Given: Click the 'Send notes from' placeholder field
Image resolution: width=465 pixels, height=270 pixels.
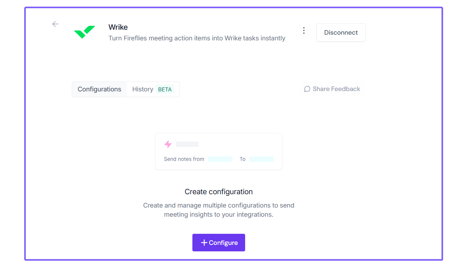Looking at the screenshot, I should click(220, 159).
